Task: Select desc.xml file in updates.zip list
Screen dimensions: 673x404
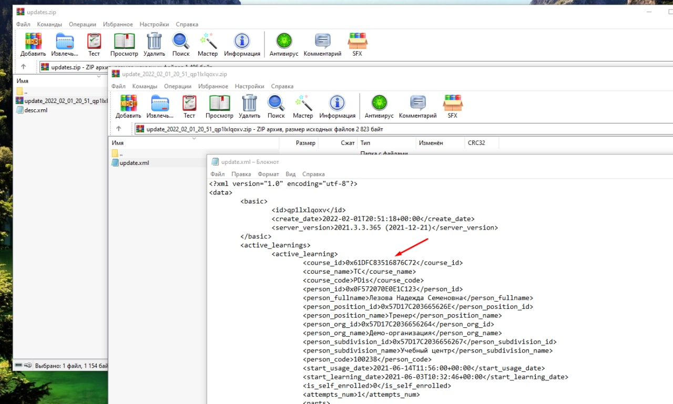Action: pos(32,110)
